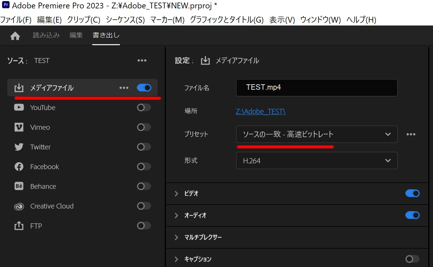This screenshot has height=267, width=433.
Task: Enable the YouTube publish toggle
Action: coord(144,107)
